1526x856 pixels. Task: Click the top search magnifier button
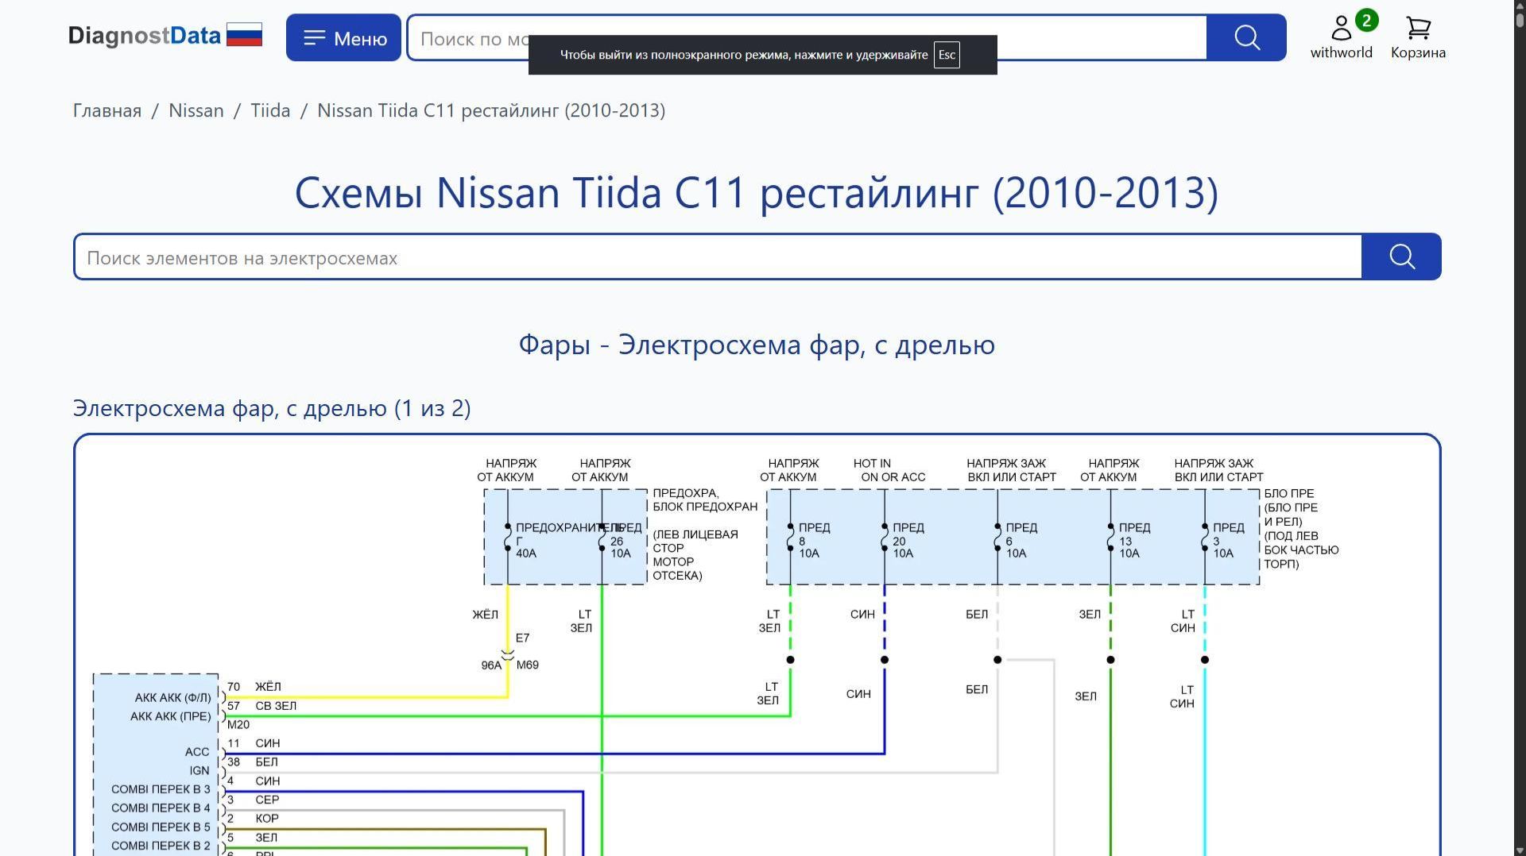click(1246, 37)
